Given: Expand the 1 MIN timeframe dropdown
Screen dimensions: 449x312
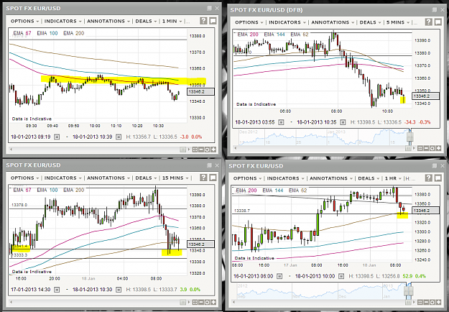Looking at the screenshot, I should point(172,21).
